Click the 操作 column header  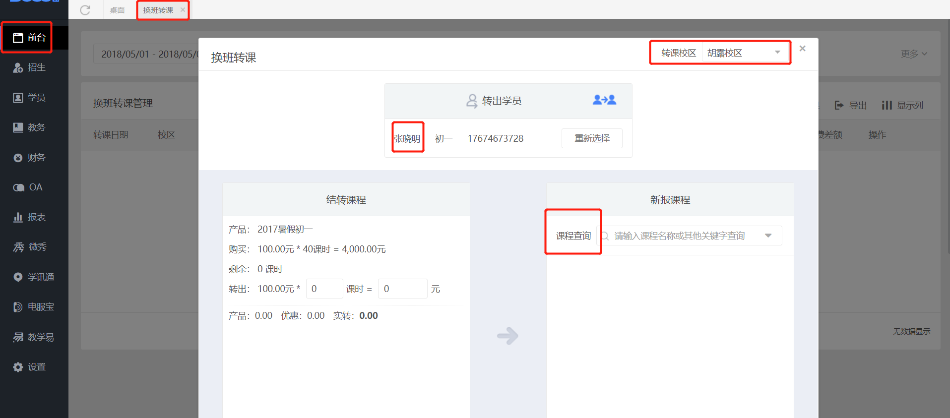pyautogui.click(x=877, y=135)
